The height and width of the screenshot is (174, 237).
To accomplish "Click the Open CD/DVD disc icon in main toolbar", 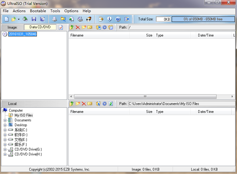I will click(x=25, y=19).
